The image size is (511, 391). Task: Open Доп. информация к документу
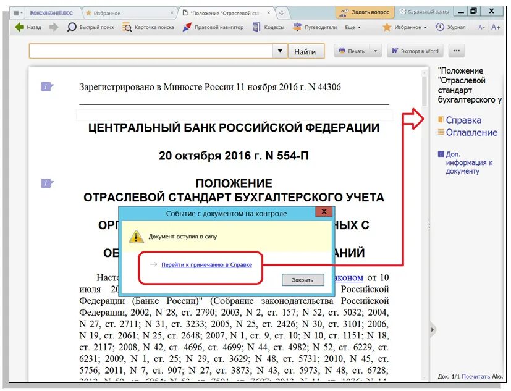pyautogui.click(x=465, y=162)
